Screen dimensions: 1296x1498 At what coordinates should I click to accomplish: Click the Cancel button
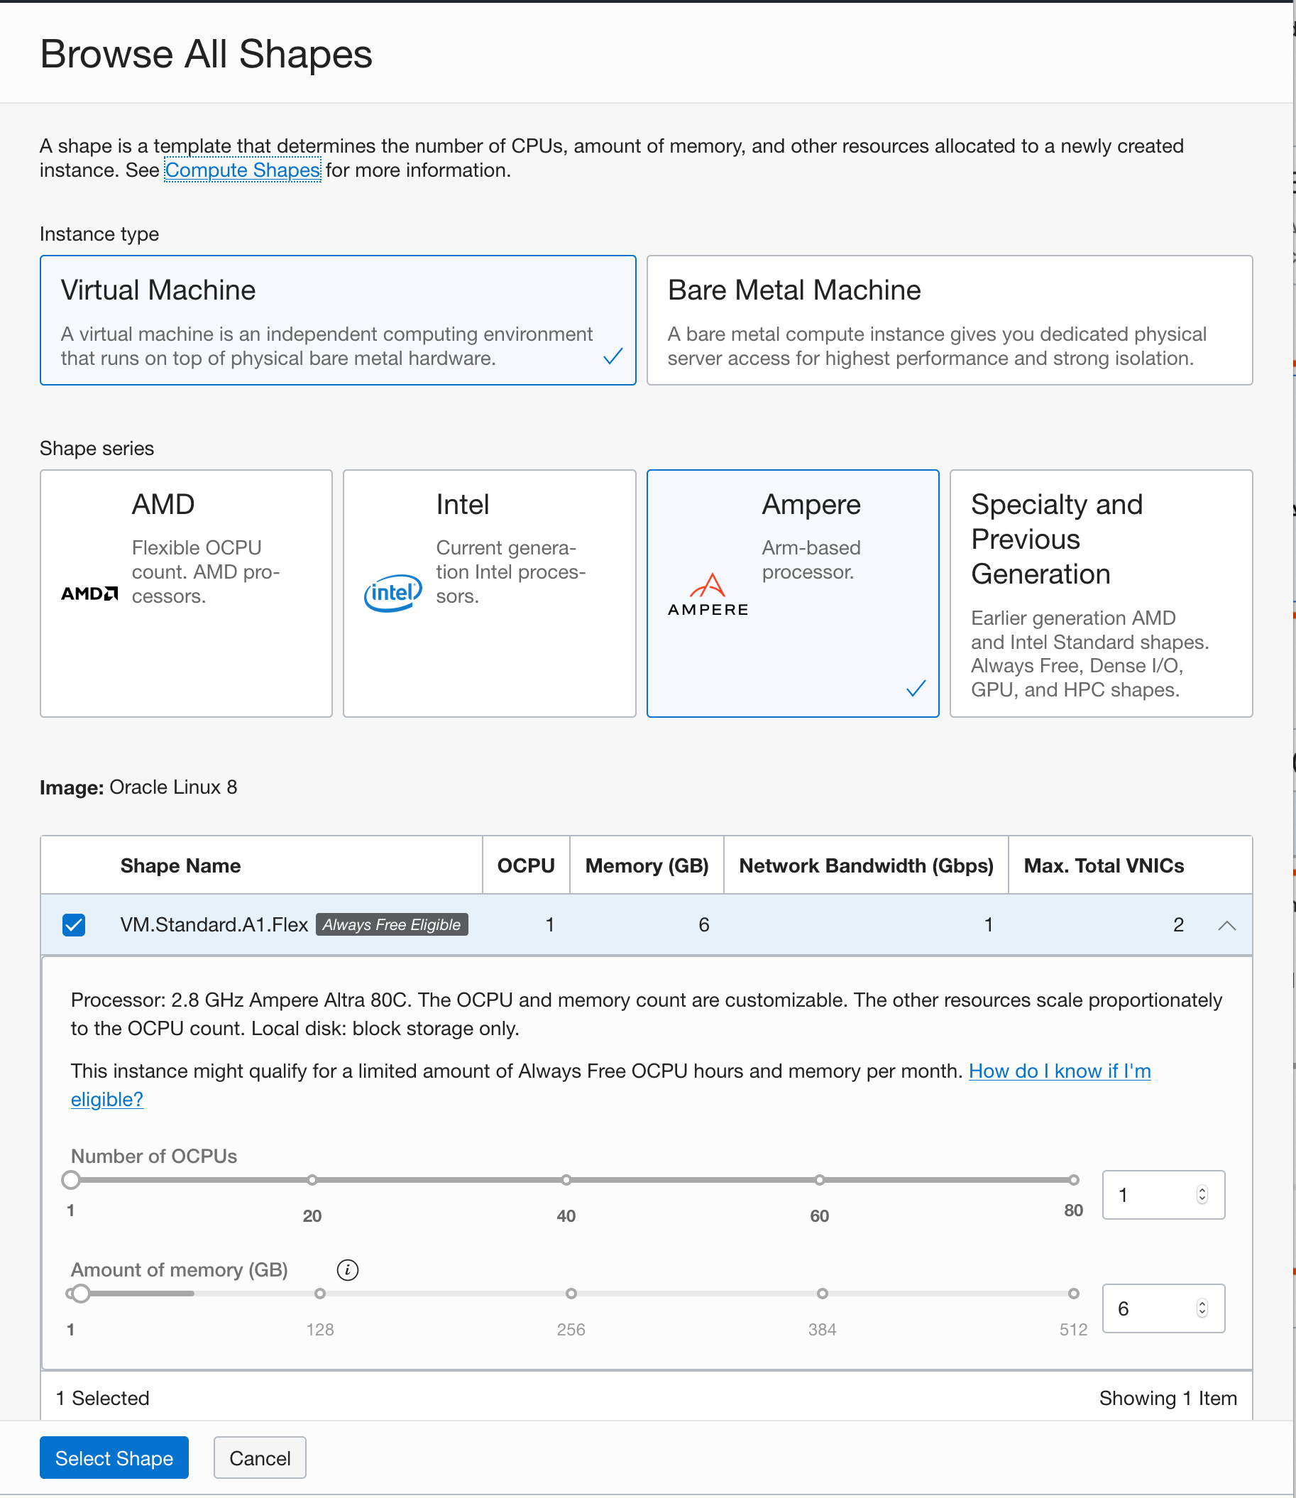[259, 1458]
